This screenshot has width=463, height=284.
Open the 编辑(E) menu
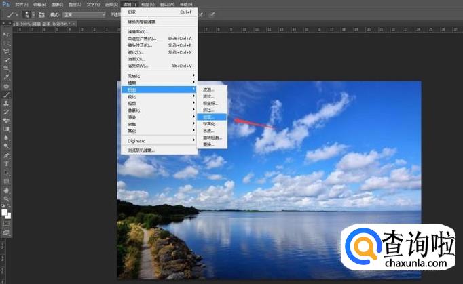tap(39, 5)
